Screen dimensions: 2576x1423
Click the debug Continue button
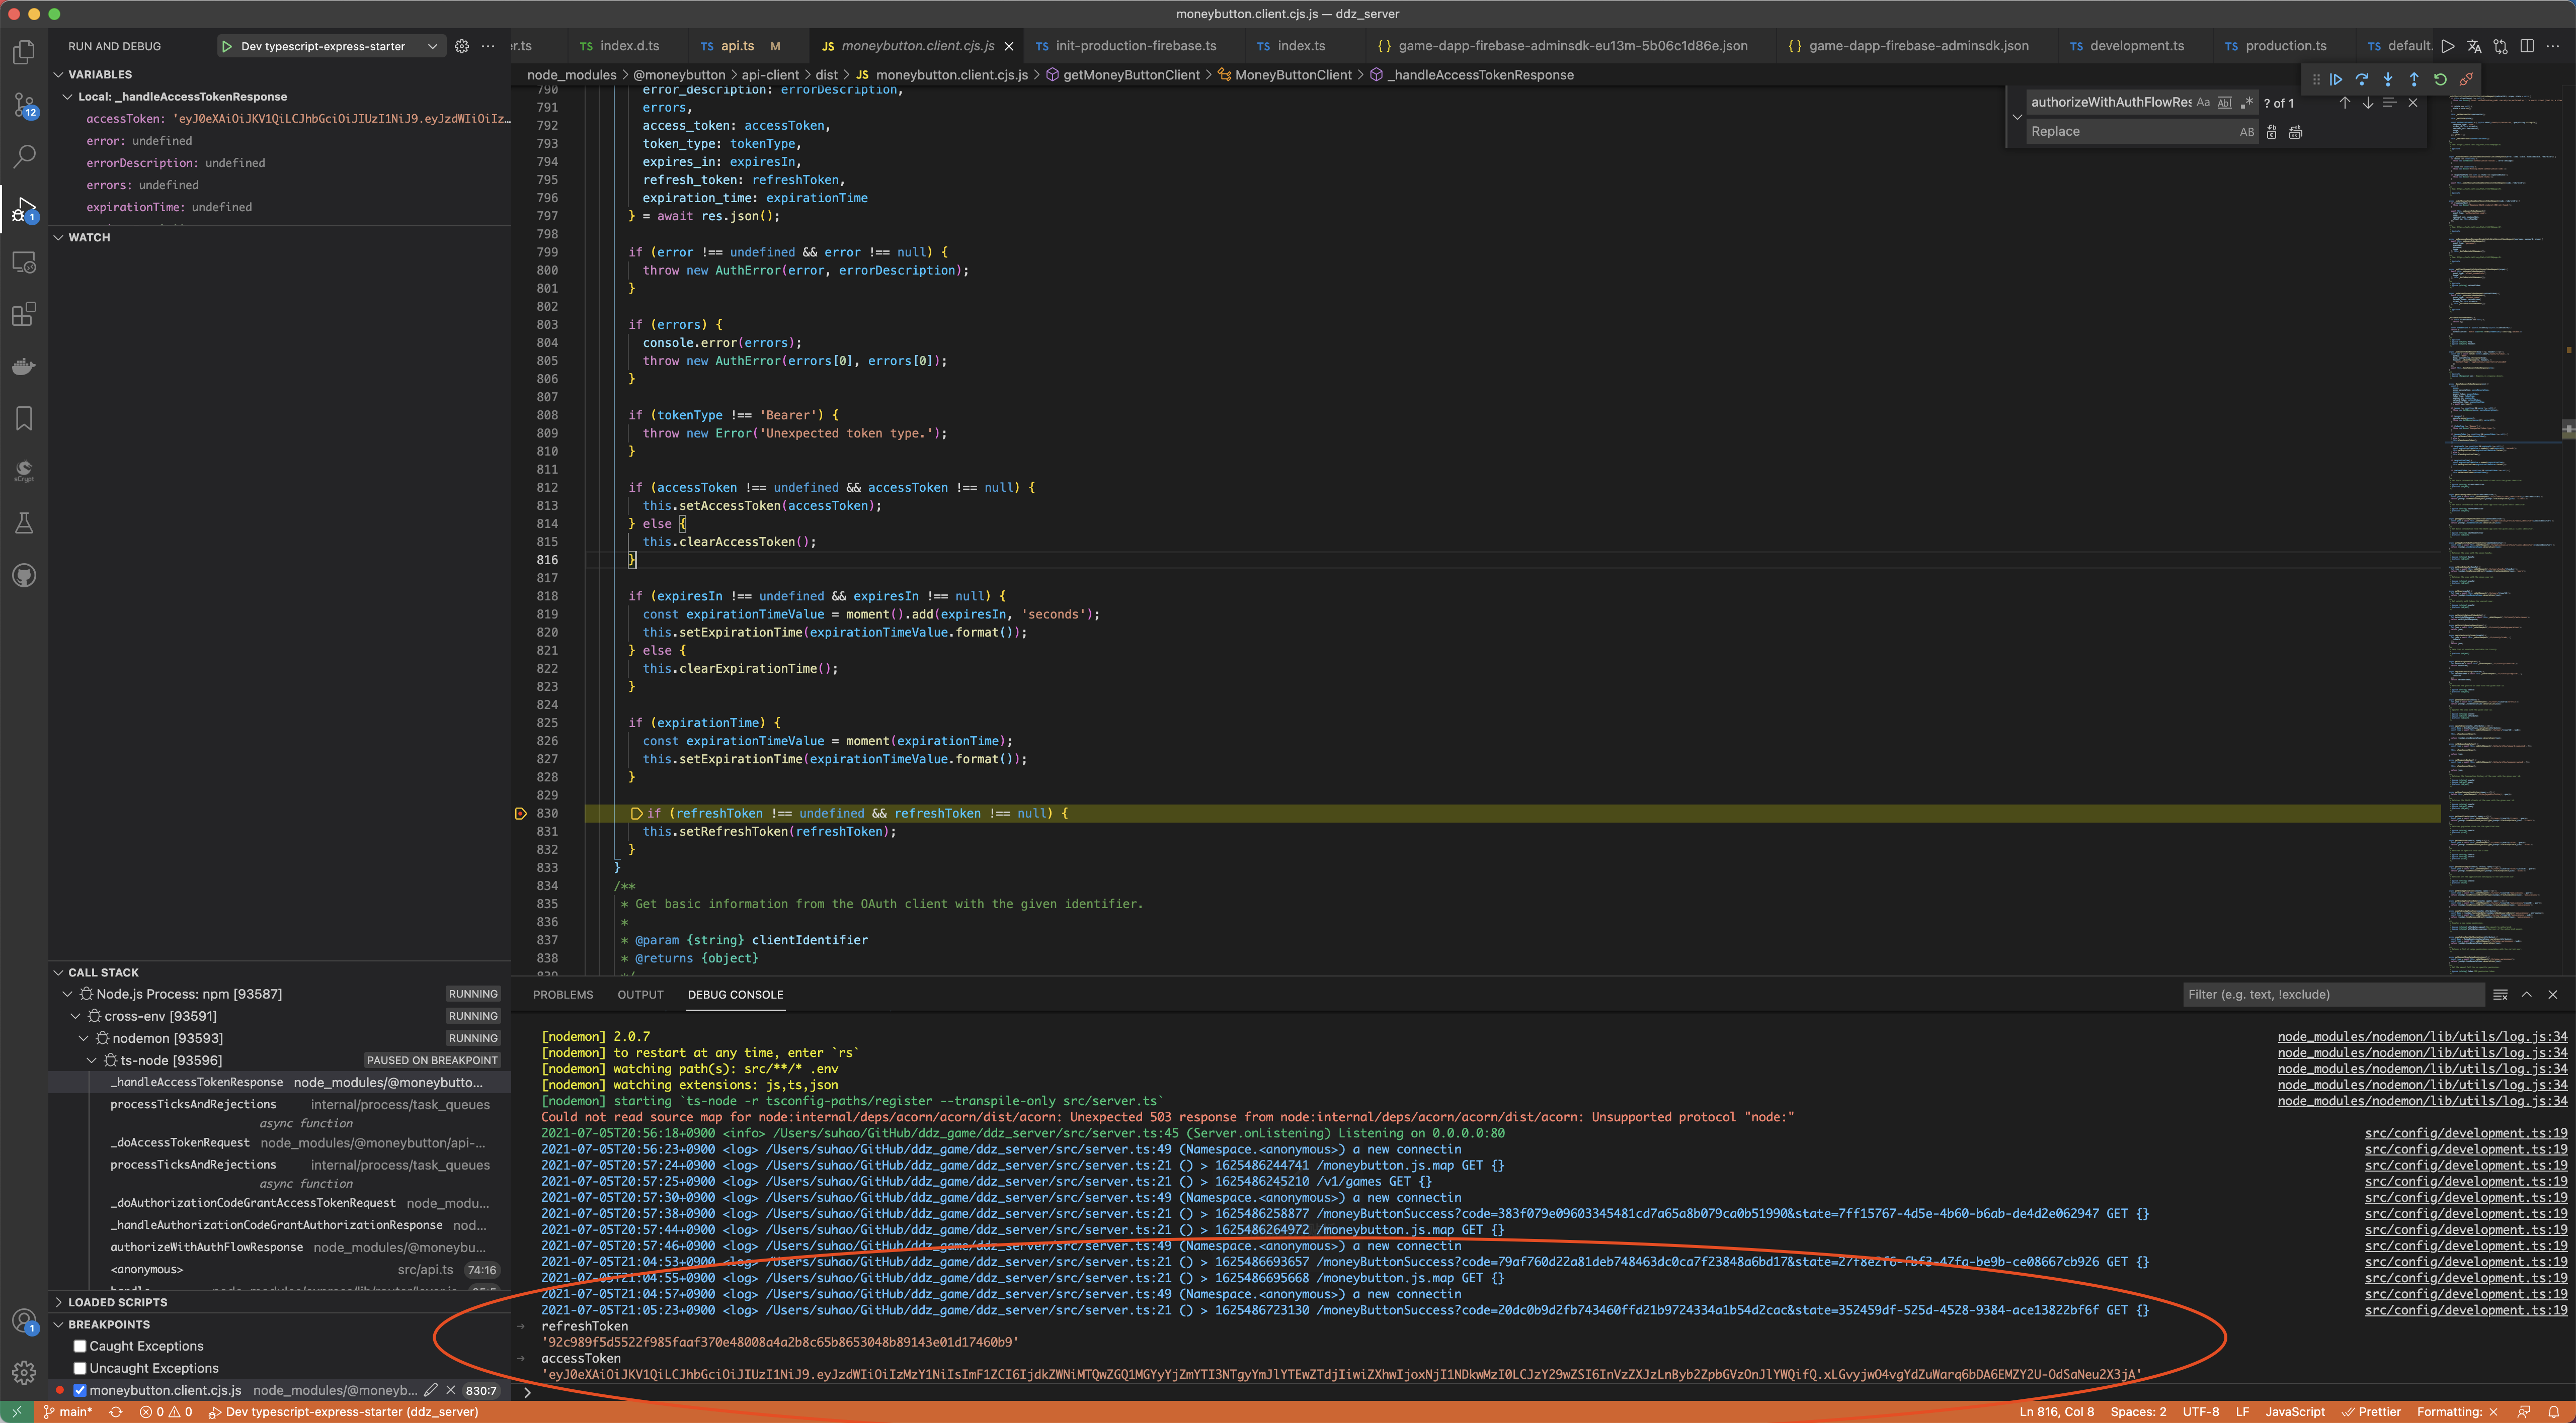tap(2336, 79)
